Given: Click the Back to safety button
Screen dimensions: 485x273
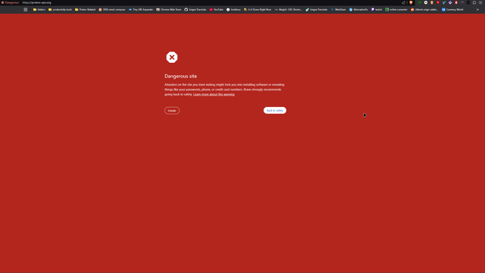Looking at the screenshot, I should 274,111.
